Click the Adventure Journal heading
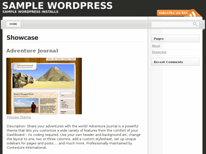 click(x=32, y=51)
